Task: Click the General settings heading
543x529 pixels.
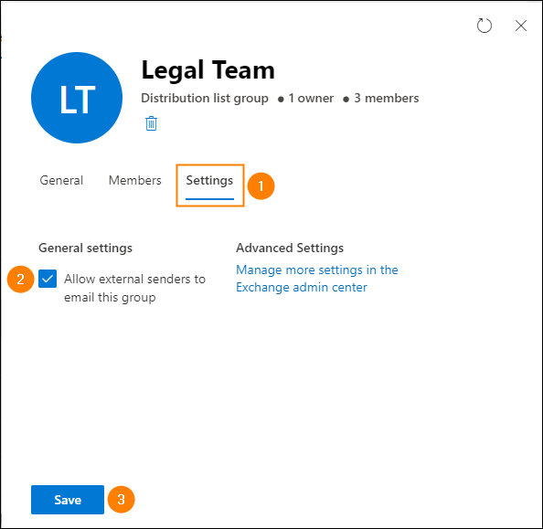Action: [85, 249]
